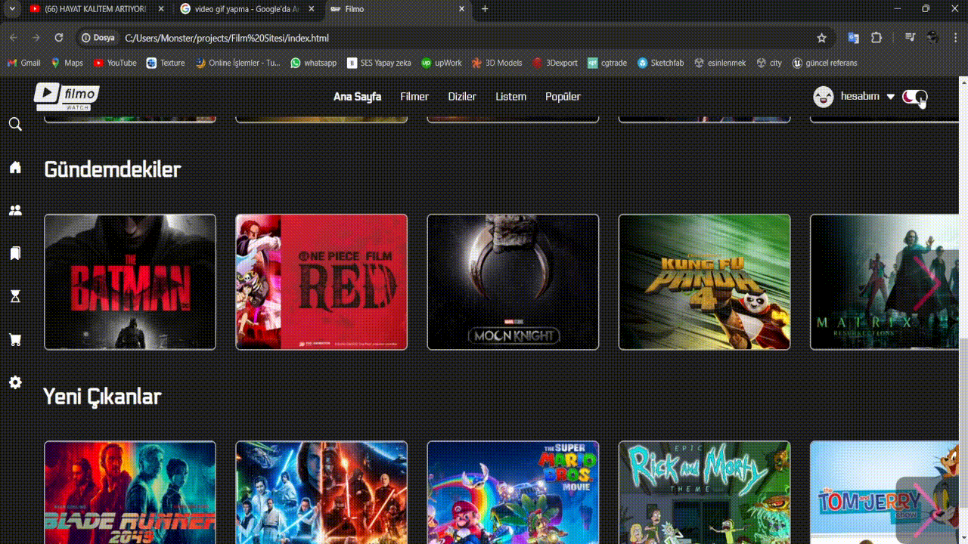Close the Filmo browser tab
Screen dimensions: 968x544
462,9
